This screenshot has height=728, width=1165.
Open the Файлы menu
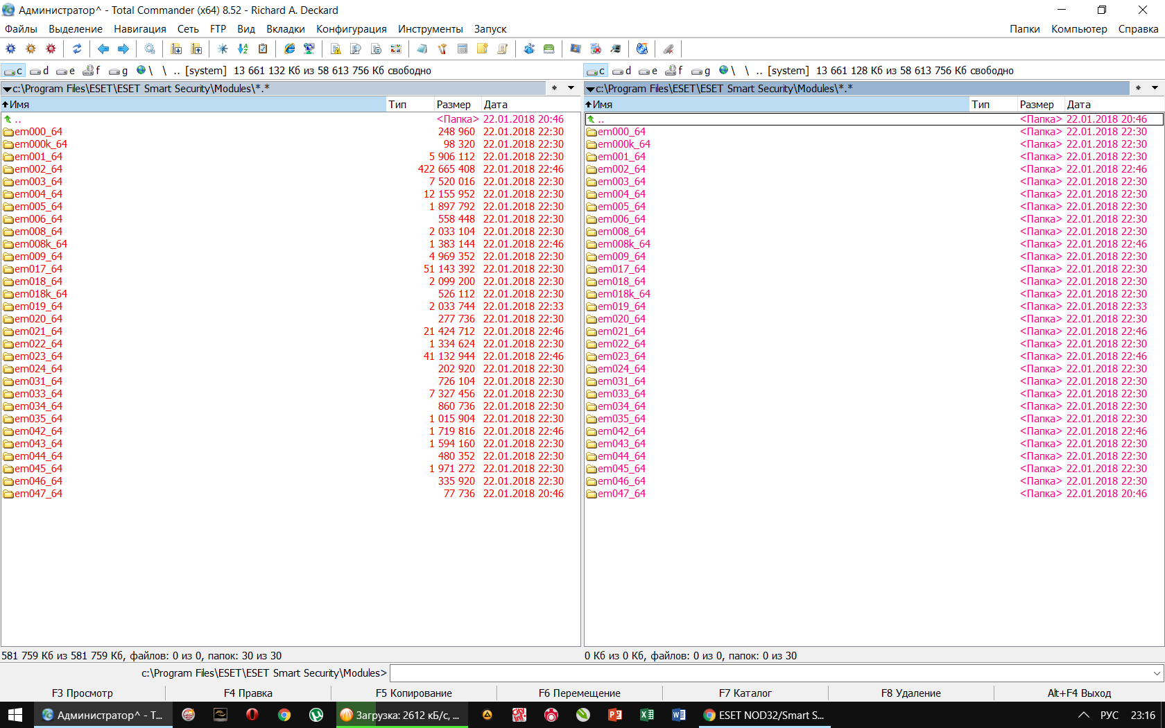click(x=21, y=29)
